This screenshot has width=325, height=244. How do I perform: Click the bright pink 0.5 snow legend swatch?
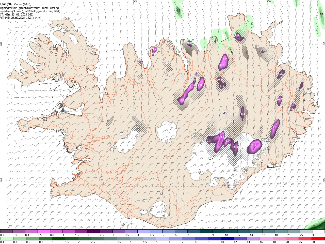click(x=44, y=231)
